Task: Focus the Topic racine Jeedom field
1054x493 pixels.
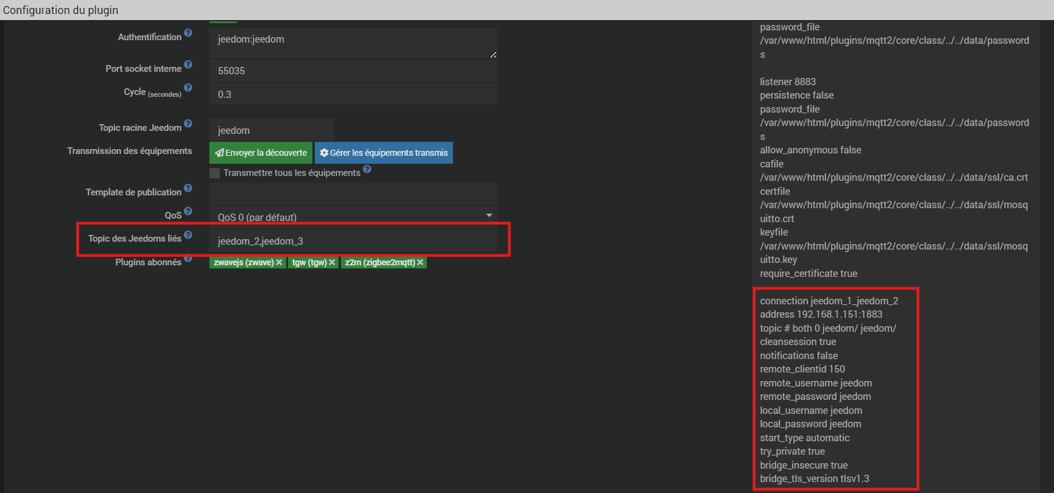Action: coord(272,130)
